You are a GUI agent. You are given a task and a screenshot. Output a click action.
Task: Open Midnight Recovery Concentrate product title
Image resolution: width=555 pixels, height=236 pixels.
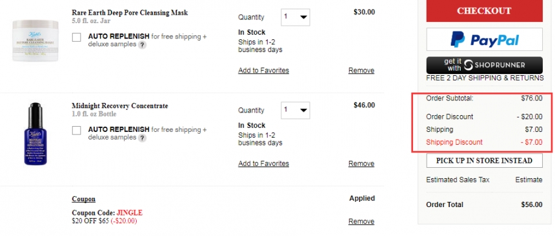pyautogui.click(x=119, y=106)
